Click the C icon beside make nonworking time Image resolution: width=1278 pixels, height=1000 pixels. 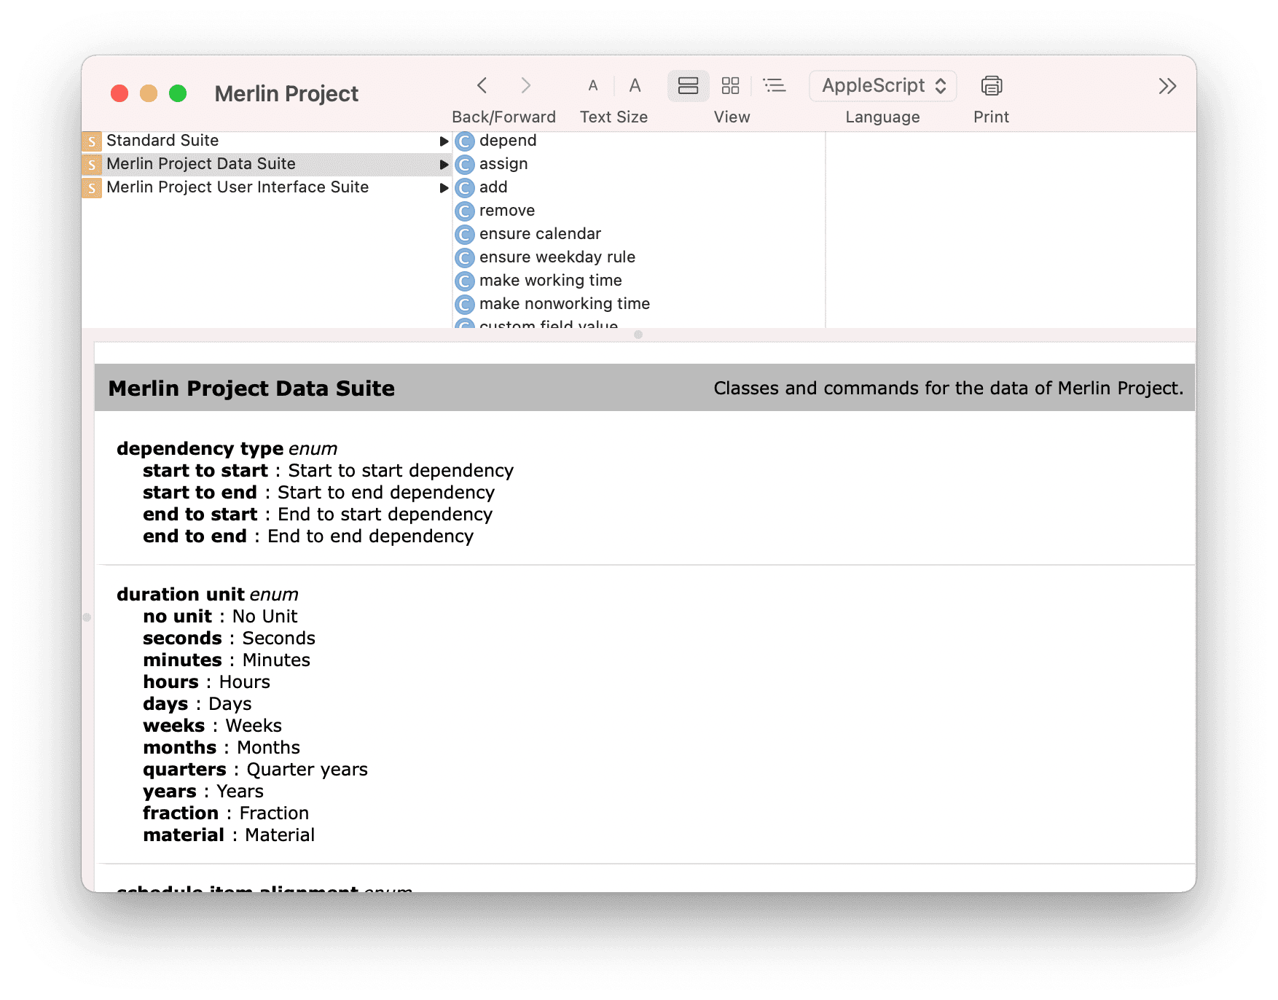click(x=465, y=304)
